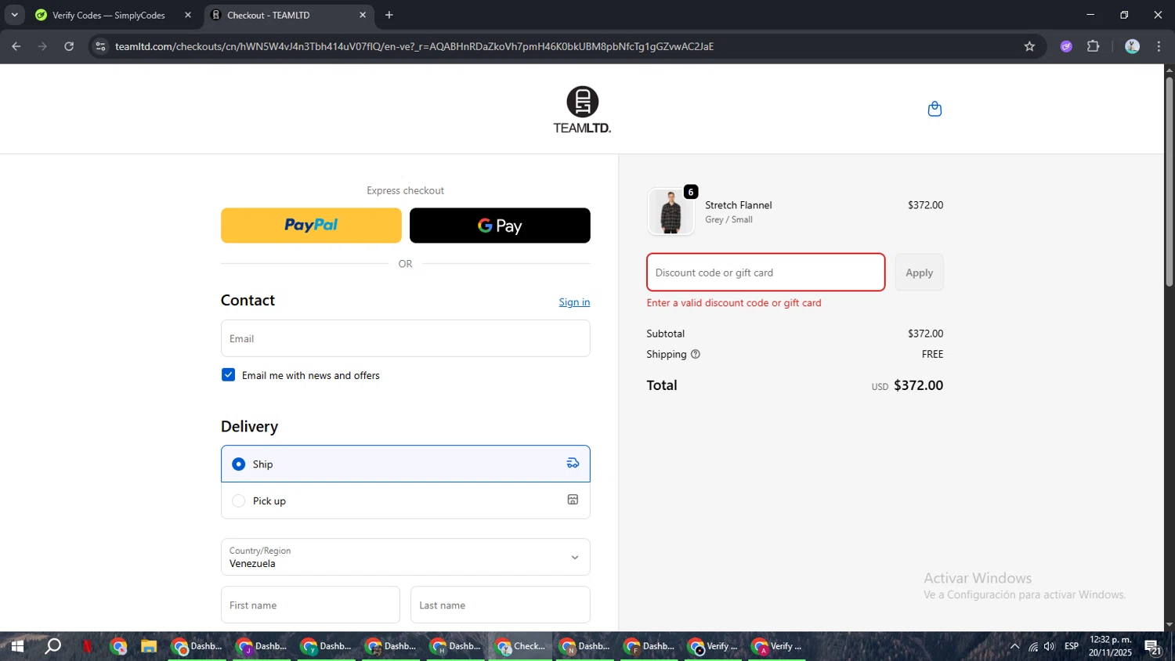Focus the Discount code or gift card field
The height and width of the screenshot is (661, 1175).
pyautogui.click(x=765, y=273)
